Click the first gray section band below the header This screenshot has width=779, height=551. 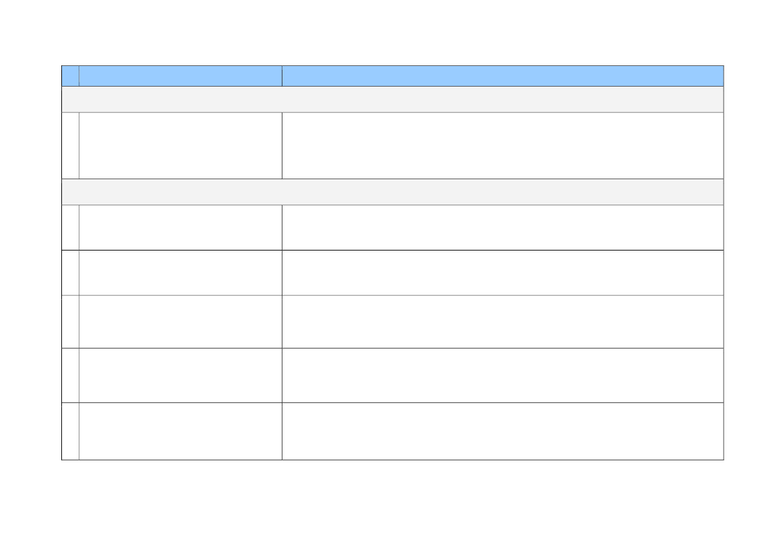click(x=392, y=99)
